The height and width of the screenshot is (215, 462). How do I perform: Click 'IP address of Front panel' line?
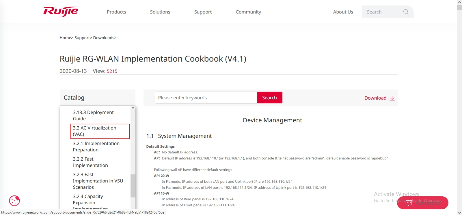tap(198, 205)
